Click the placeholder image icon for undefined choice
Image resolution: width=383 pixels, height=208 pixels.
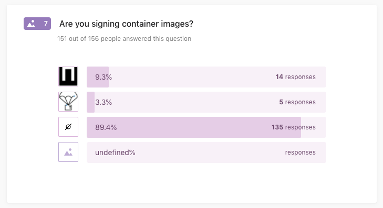tap(68, 152)
